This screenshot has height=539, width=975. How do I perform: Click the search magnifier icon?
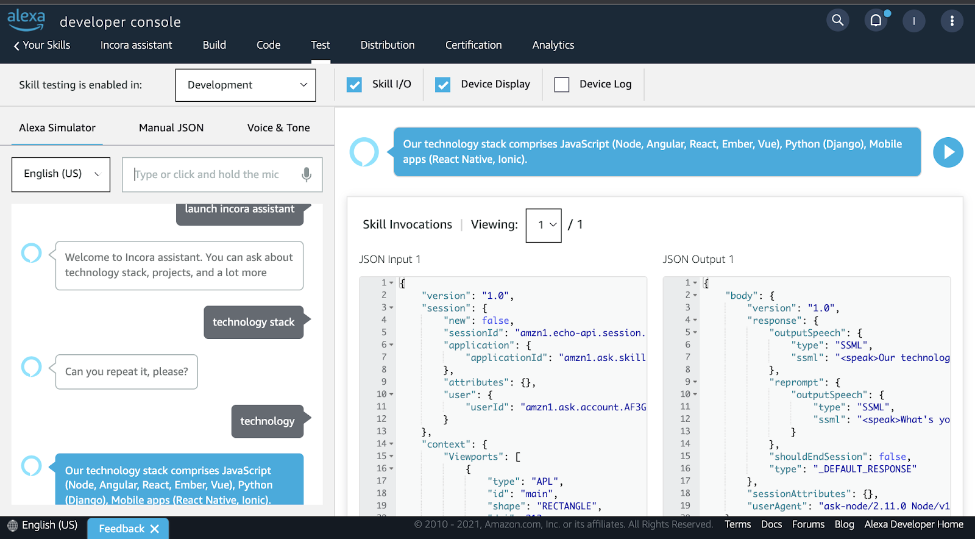coord(838,21)
